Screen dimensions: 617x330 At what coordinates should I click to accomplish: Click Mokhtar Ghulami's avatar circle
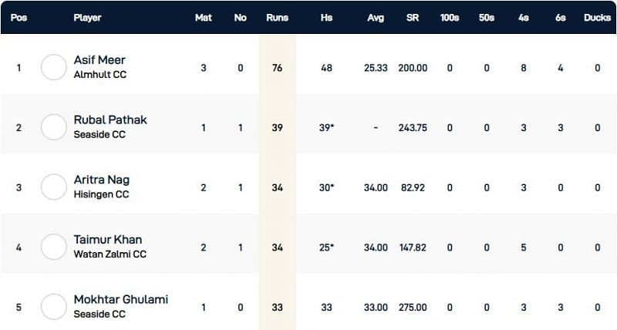point(54,307)
